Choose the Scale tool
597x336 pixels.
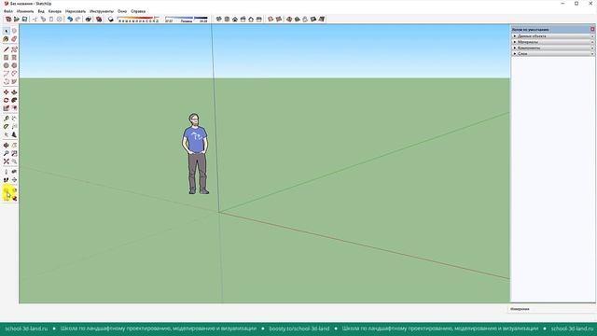point(7,108)
